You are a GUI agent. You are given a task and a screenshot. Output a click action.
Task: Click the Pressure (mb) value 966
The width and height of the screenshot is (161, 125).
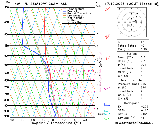[143, 84]
